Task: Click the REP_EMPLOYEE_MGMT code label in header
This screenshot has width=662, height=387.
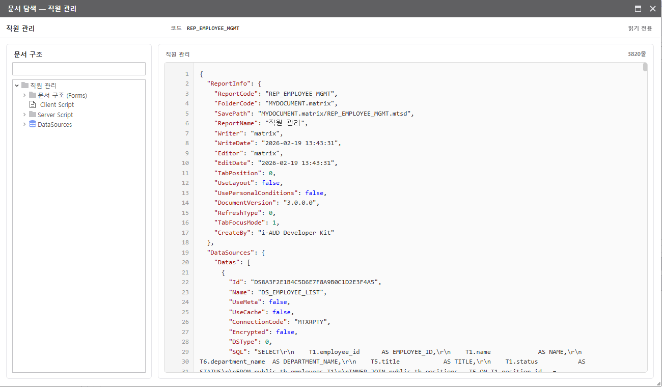Action: click(x=213, y=29)
